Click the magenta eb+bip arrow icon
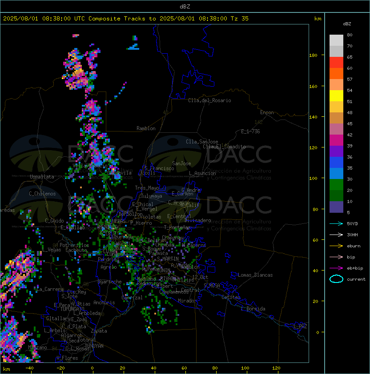This screenshot has height=374, width=370. coord(336,268)
